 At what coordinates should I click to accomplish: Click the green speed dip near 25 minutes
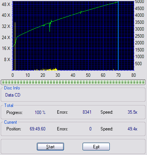(x=49, y=27)
